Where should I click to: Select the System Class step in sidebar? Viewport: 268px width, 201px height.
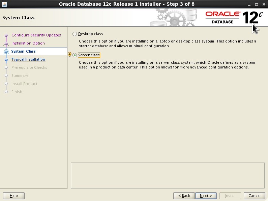pos(23,51)
